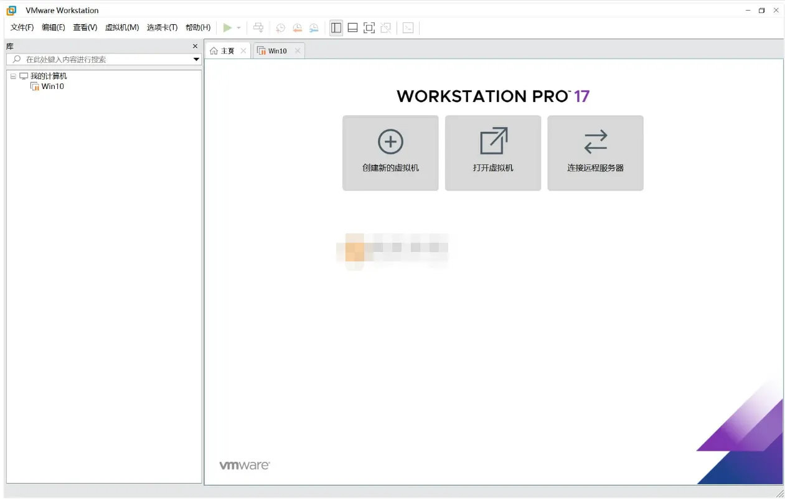Open the snapshot manager

[314, 27]
